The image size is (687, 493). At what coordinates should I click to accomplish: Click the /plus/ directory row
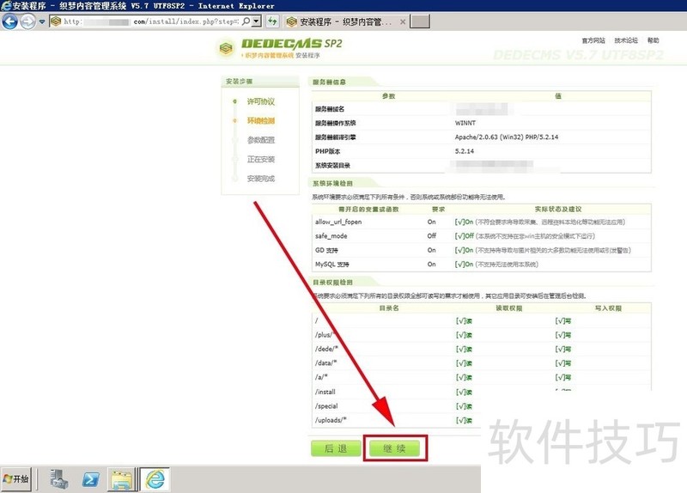(x=481, y=335)
